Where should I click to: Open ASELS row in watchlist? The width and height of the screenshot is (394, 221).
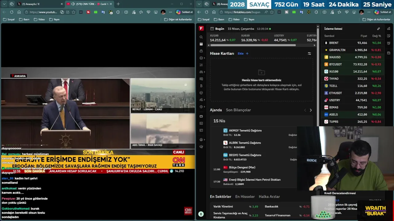click(352, 114)
